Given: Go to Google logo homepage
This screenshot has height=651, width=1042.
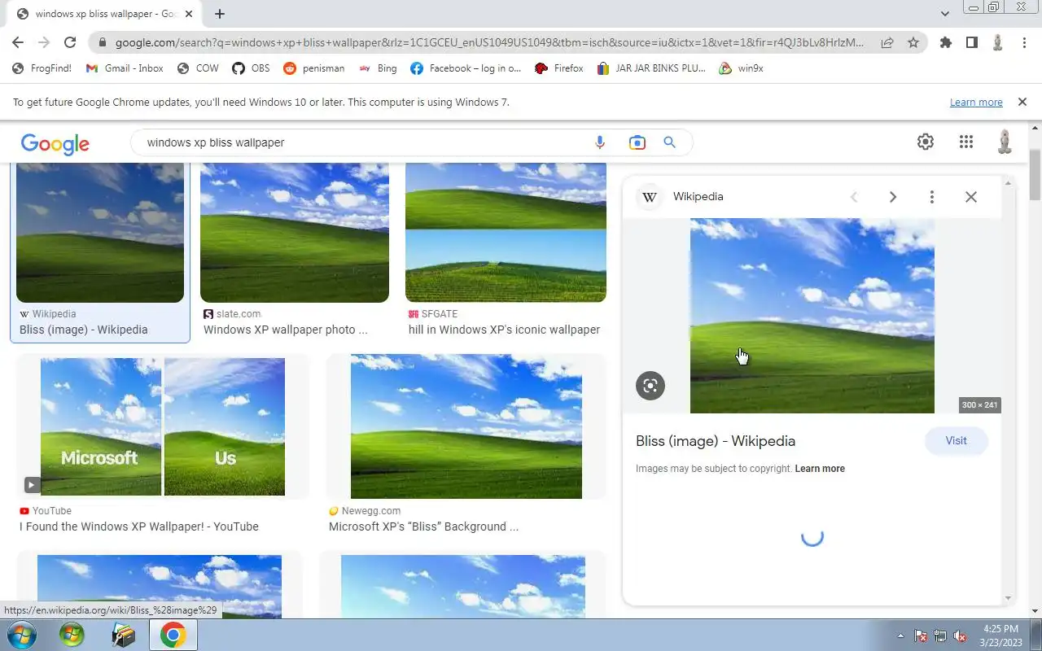Looking at the screenshot, I should pos(55,144).
